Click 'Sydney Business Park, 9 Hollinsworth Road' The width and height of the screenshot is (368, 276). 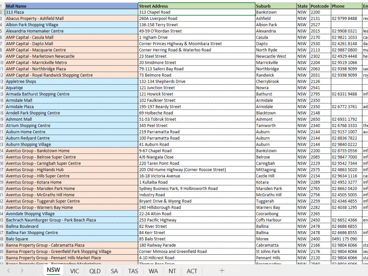click(197, 188)
